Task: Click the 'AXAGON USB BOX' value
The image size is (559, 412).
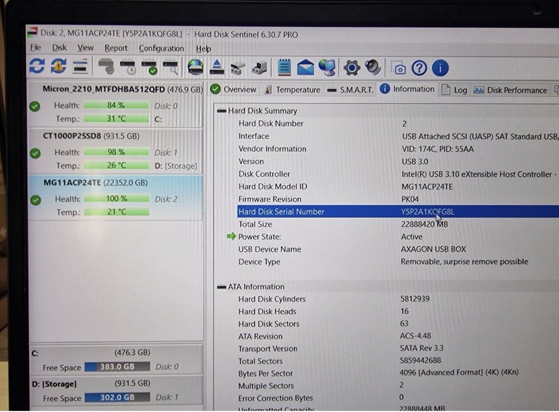Action: (434, 249)
